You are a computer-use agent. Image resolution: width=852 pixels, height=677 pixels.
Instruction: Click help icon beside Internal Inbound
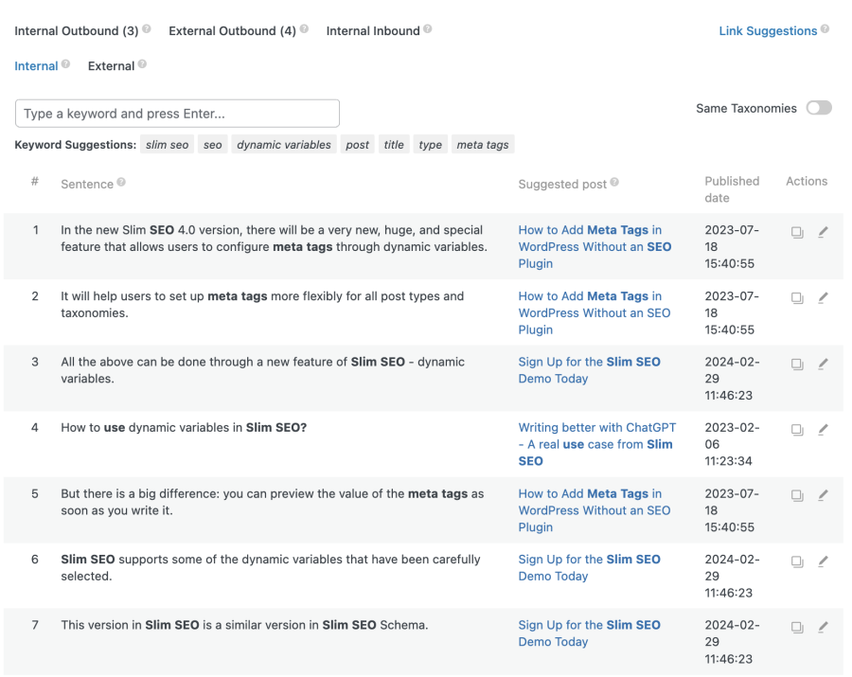click(x=428, y=28)
